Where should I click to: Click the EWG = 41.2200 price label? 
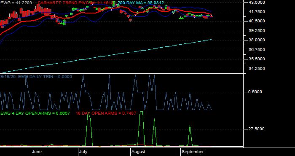click(x=16, y=3)
